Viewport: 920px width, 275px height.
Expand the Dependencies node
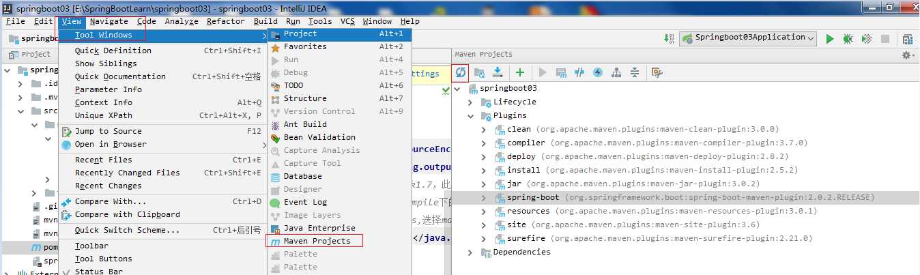(x=470, y=252)
